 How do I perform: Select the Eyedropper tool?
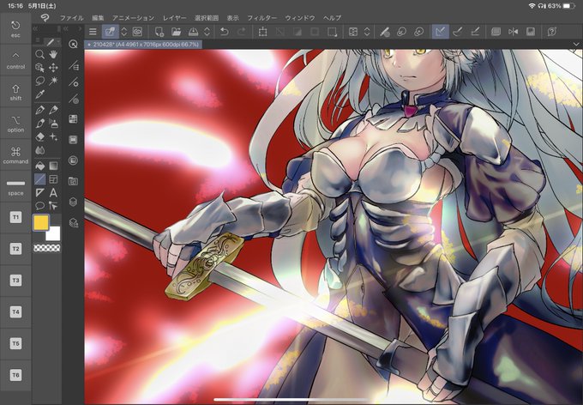click(39, 94)
